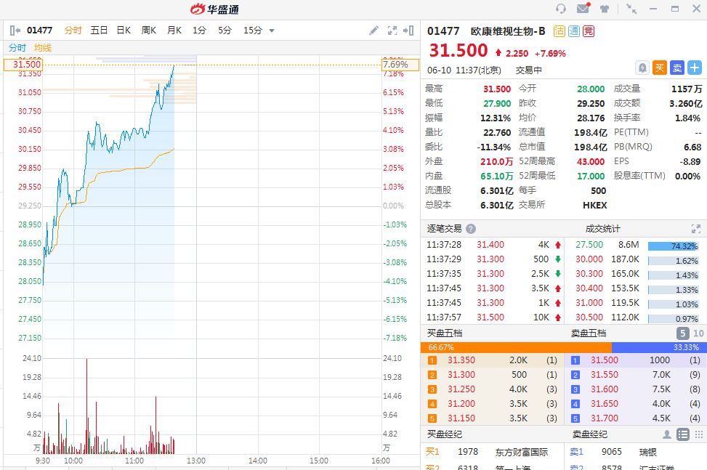This screenshot has height=470, width=707.
Task: Select ask level 5 at 31.700
Action: tap(635, 418)
